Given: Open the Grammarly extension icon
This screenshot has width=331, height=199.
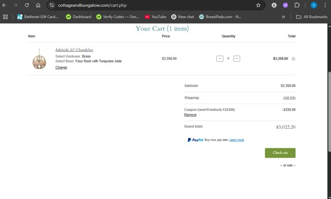Looking at the screenshot, I should coord(274,5).
